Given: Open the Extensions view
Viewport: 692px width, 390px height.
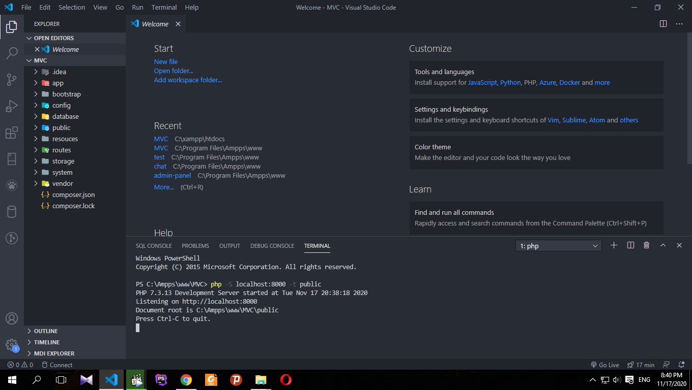Looking at the screenshot, I should click(12, 133).
